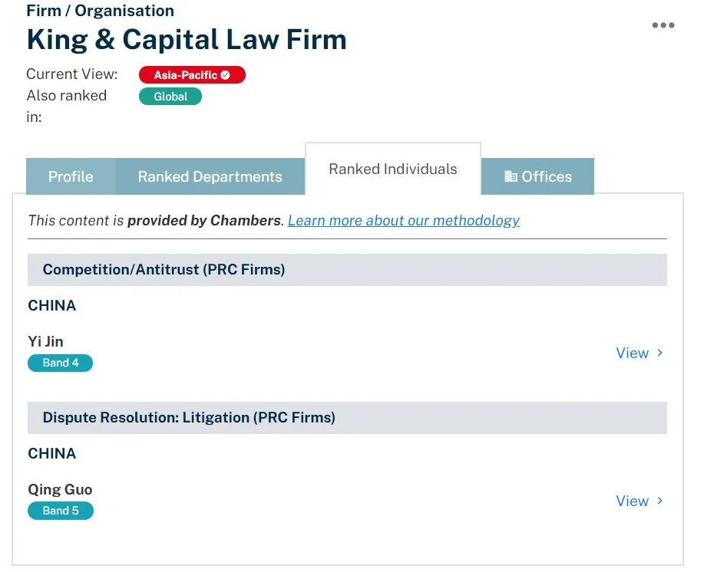Click the Offices building icon
Viewport: 714px width, 572px height.
tap(511, 176)
